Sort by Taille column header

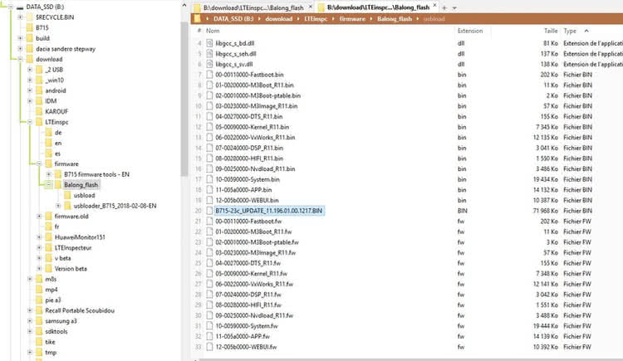click(x=551, y=31)
